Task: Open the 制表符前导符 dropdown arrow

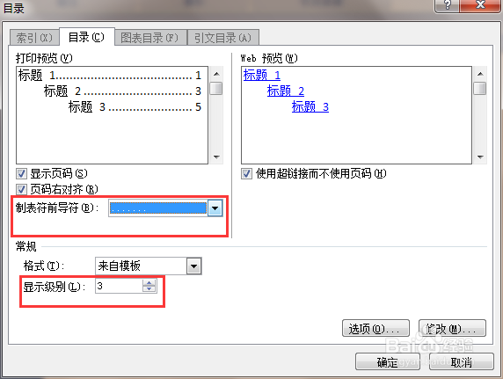Action: click(x=215, y=208)
